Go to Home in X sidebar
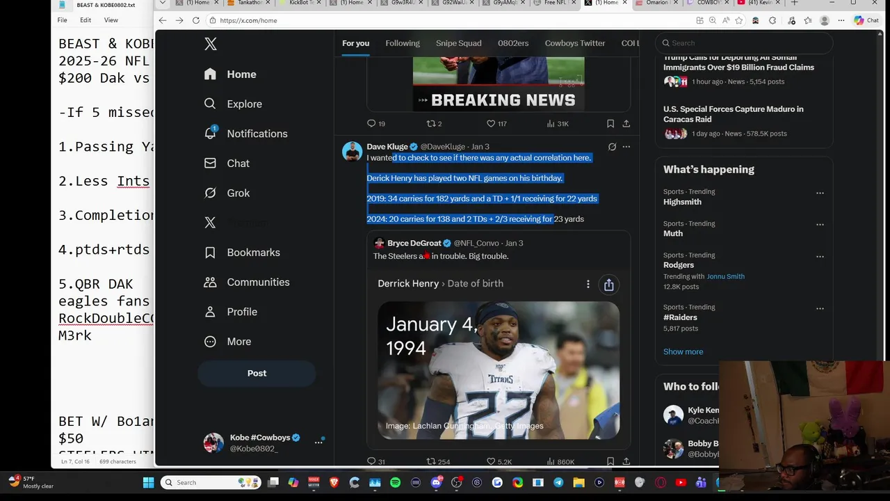890x501 pixels. click(230, 74)
